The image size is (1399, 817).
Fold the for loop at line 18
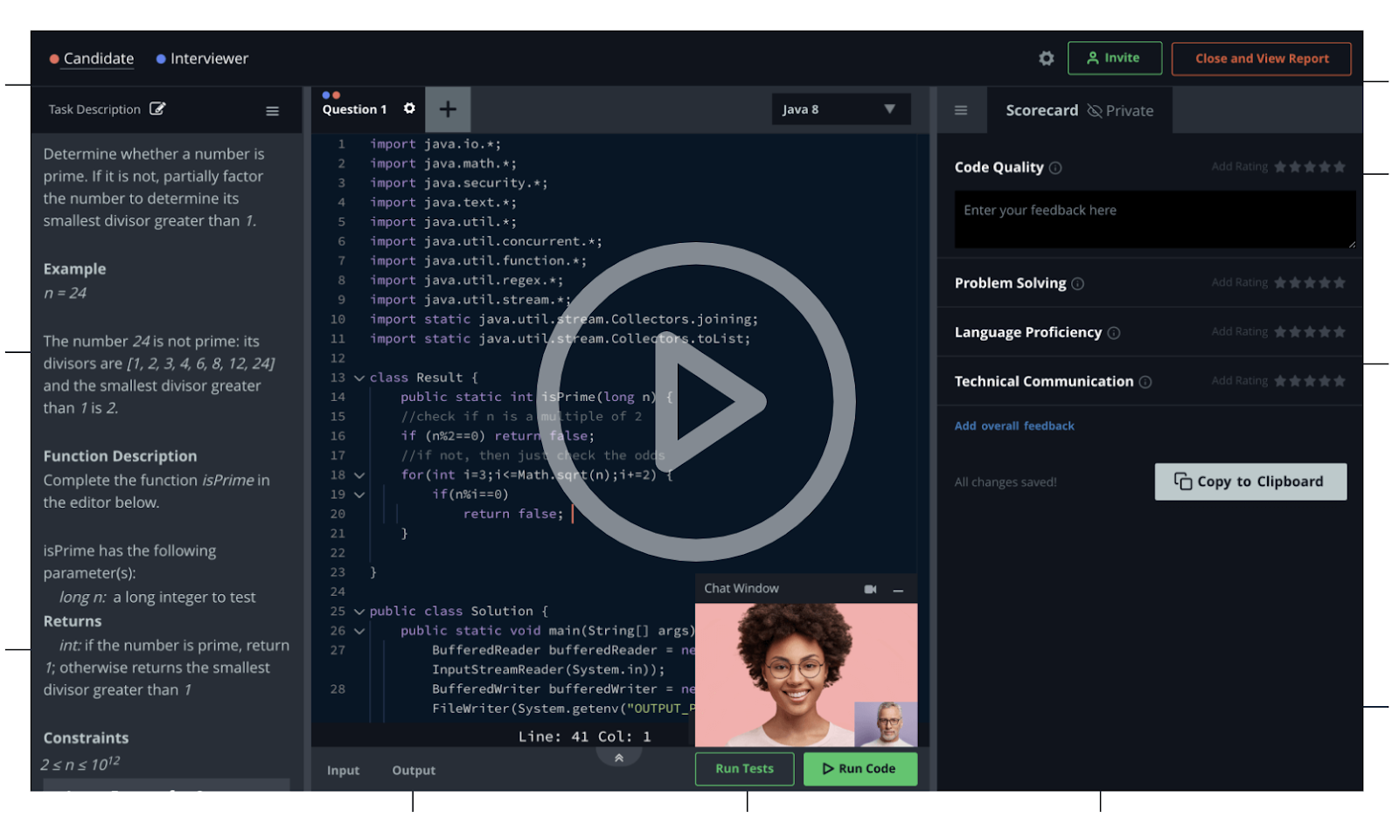pos(358,475)
